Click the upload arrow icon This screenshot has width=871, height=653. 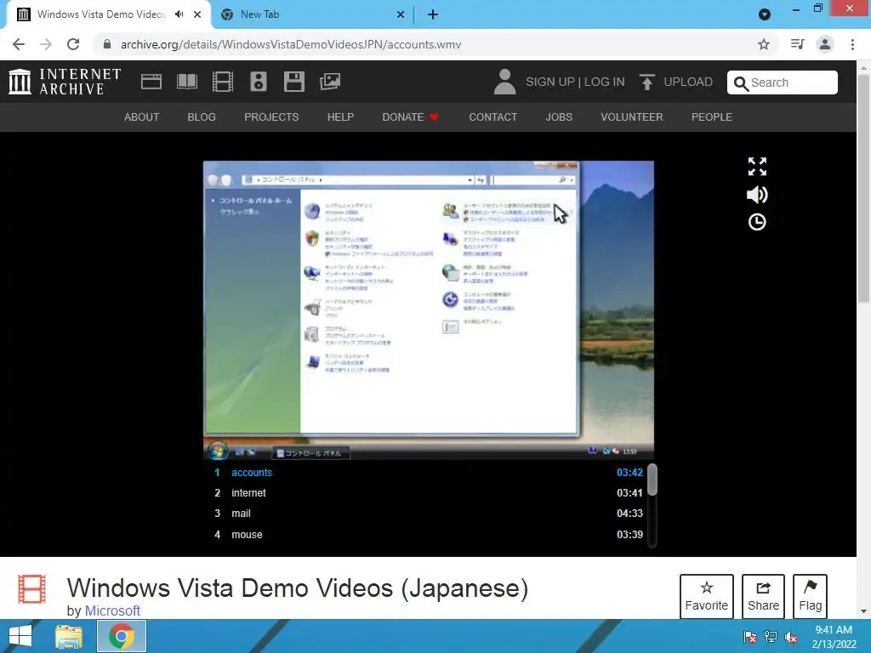point(646,82)
